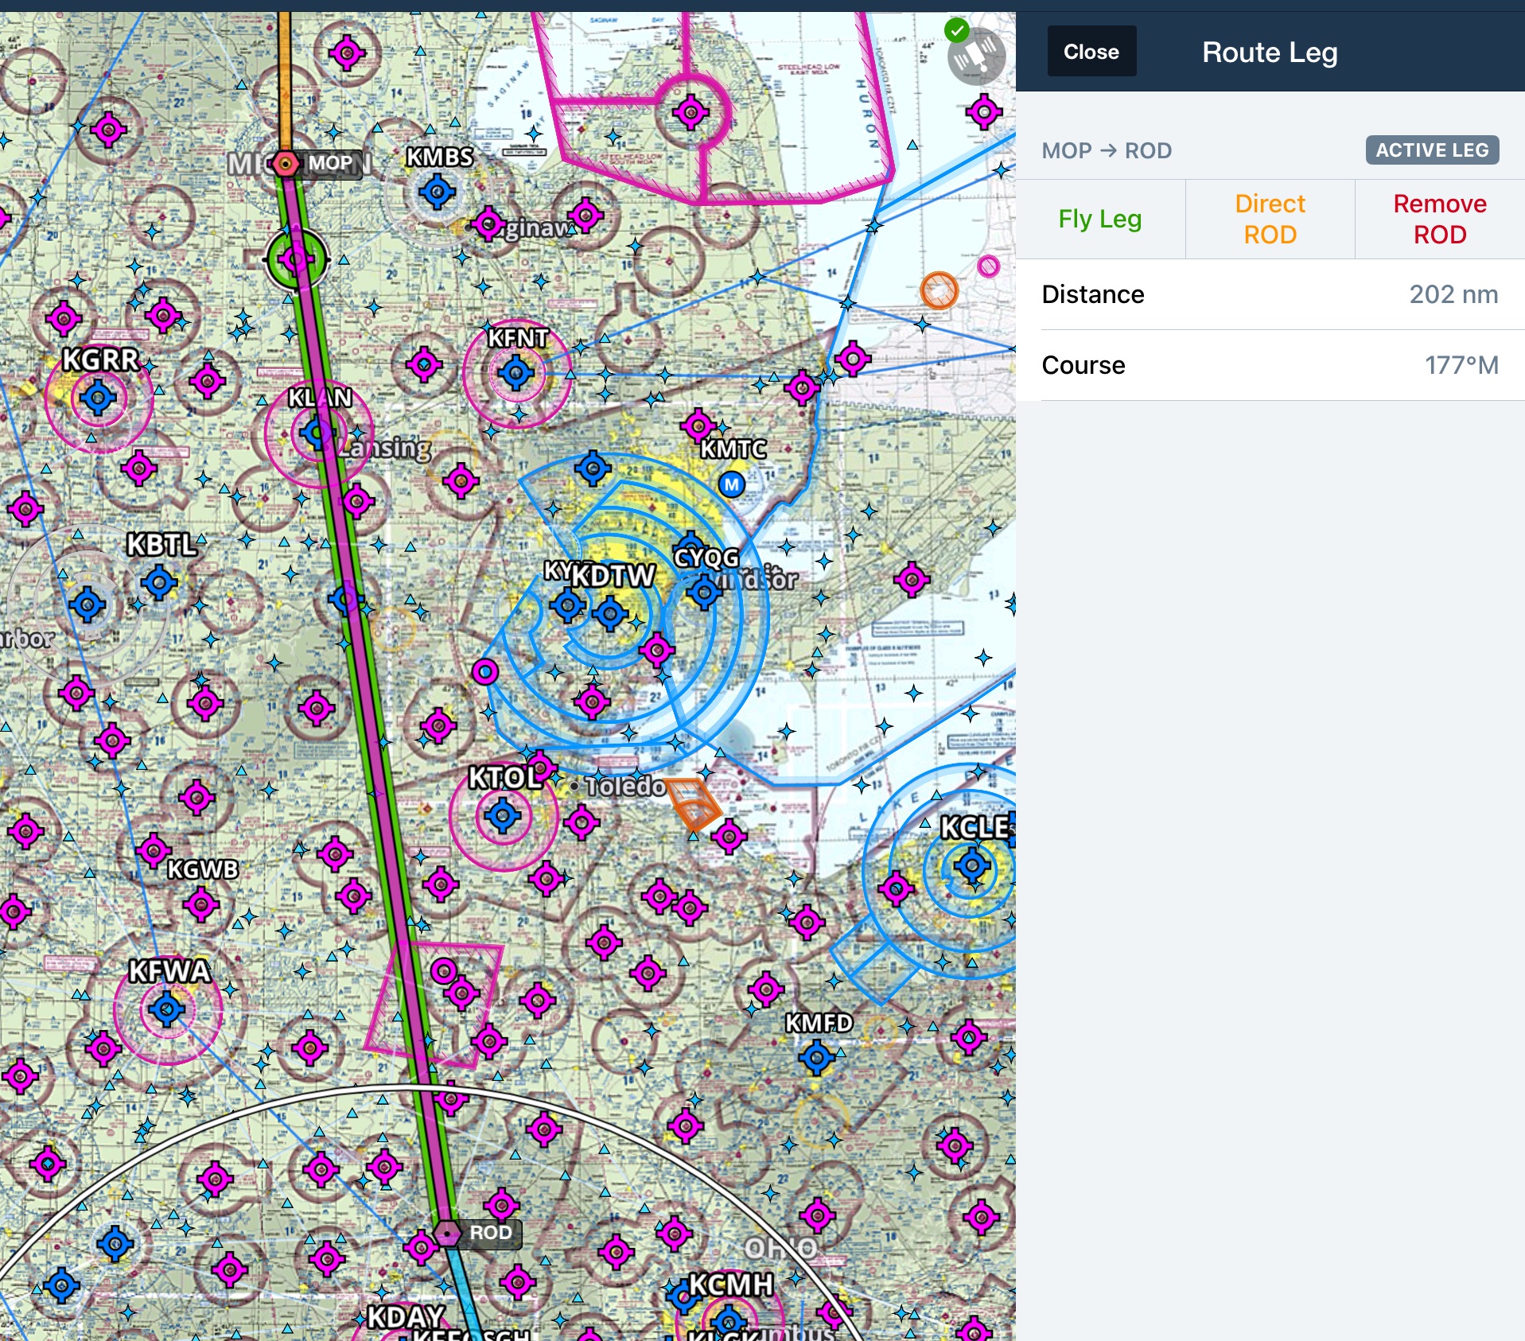Tap the green aircraft position circle
This screenshot has width=1525, height=1341.
[x=296, y=259]
